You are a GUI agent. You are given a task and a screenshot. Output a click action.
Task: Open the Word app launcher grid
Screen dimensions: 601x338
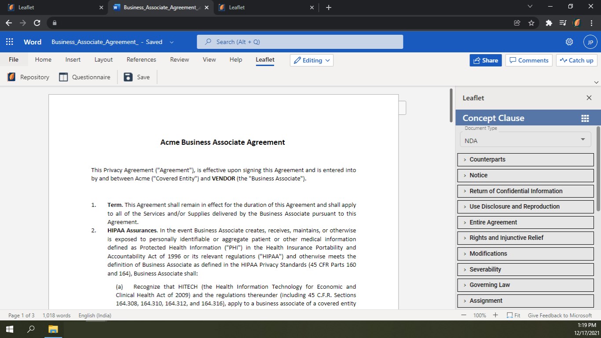point(9,42)
